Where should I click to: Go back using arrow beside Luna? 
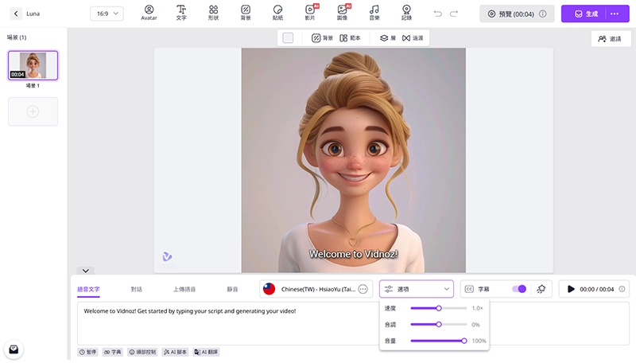(16, 14)
